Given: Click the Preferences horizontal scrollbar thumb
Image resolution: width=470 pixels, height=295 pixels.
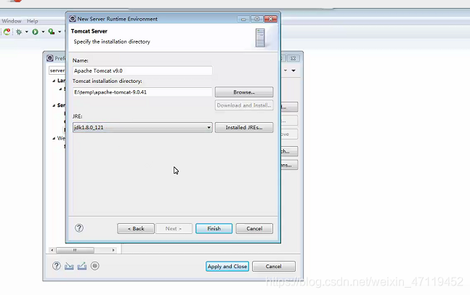Looking at the screenshot, I should click(75, 250).
